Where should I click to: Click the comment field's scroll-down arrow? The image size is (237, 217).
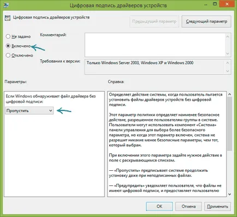[228, 53]
